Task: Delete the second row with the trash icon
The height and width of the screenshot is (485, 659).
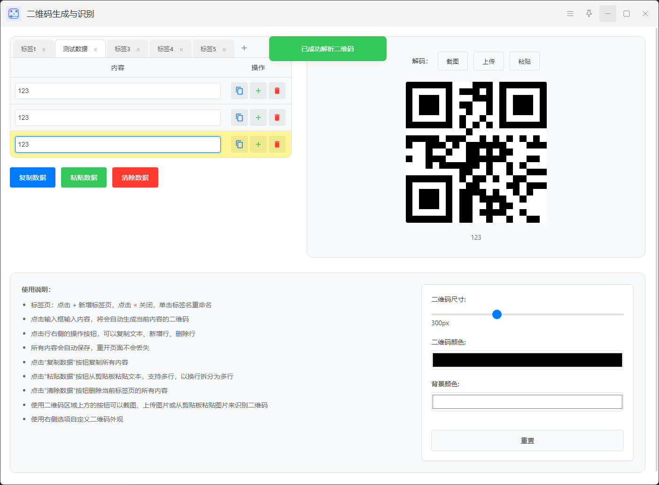Action: pyautogui.click(x=277, y=117)
